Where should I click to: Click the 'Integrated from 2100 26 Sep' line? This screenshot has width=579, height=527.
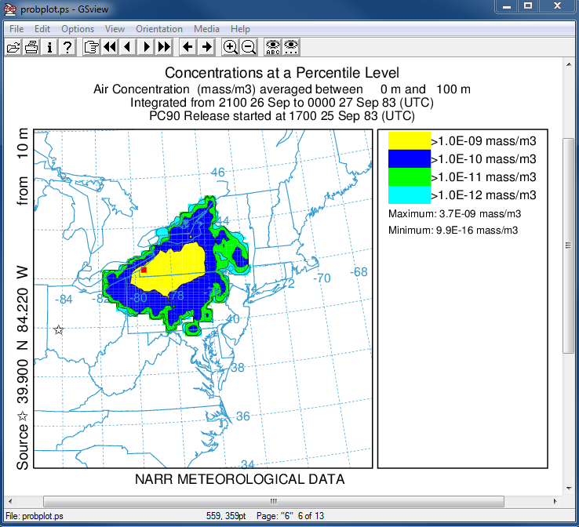(x=282, y=103)
